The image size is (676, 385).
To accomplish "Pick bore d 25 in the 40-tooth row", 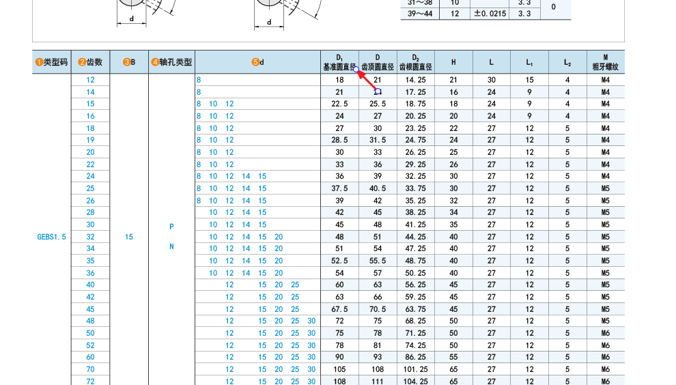I will [295, 285].
